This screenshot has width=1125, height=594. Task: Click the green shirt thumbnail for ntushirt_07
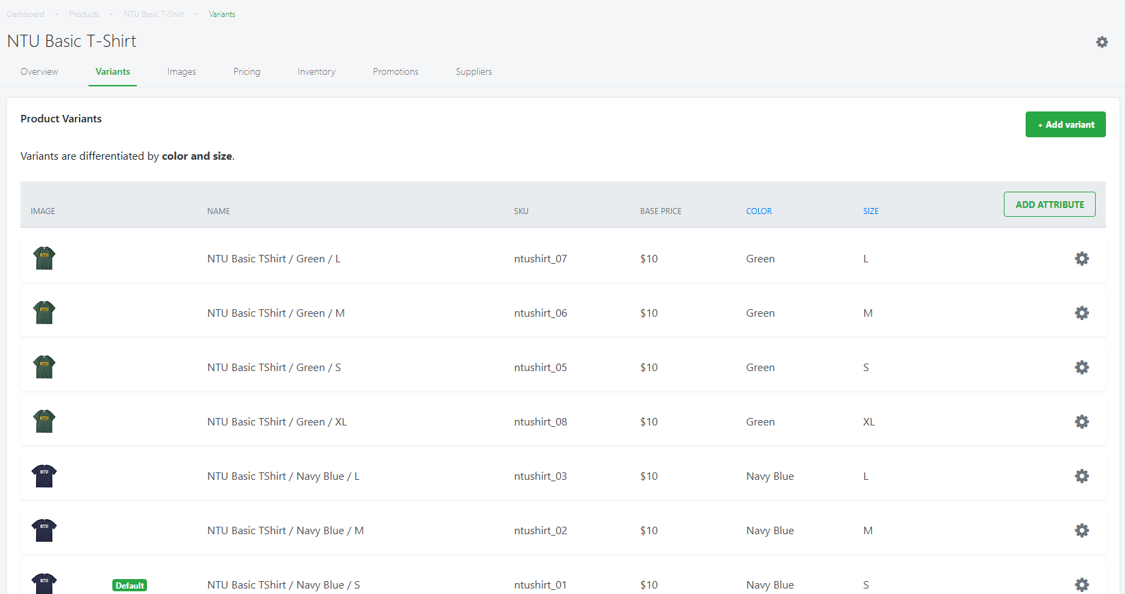[44, 258]
